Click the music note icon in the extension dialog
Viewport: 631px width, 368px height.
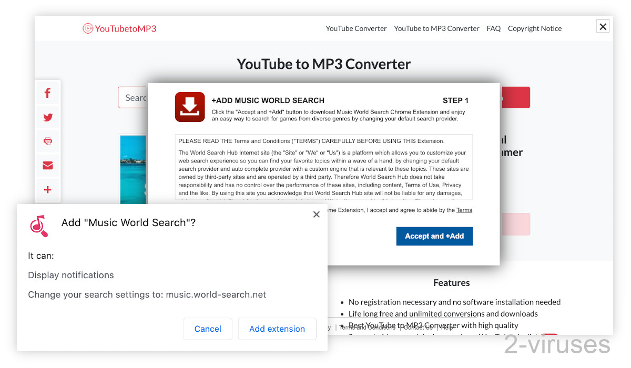click(39, 226)
